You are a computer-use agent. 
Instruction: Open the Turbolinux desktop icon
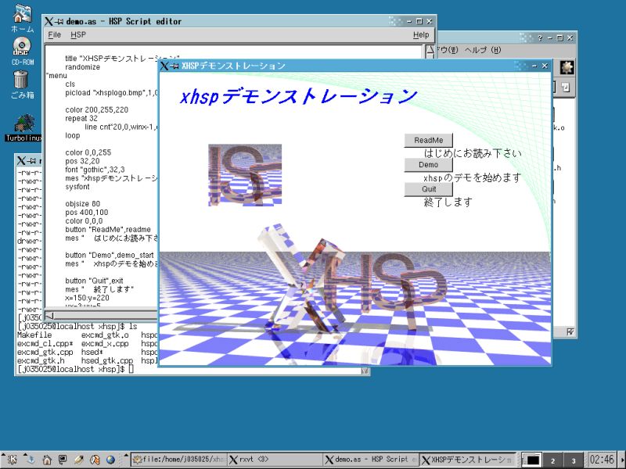pyautogui.click(x=23, y=124)
